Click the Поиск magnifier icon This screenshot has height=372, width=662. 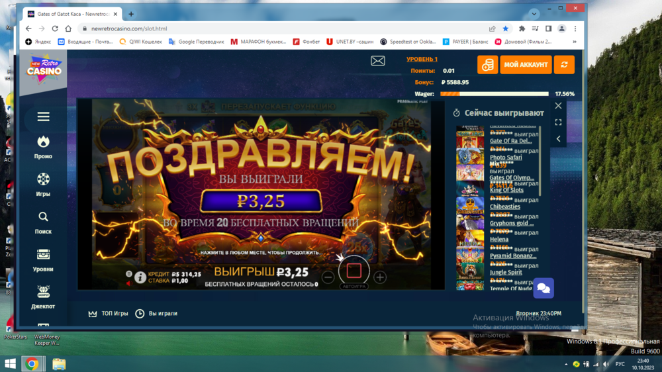pyautogui.click(x=43, y=217)
